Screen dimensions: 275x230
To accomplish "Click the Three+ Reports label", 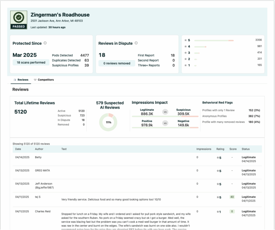I will coord(149,65).
